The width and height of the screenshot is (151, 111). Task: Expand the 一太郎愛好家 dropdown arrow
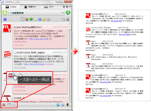tap(63, 13)
